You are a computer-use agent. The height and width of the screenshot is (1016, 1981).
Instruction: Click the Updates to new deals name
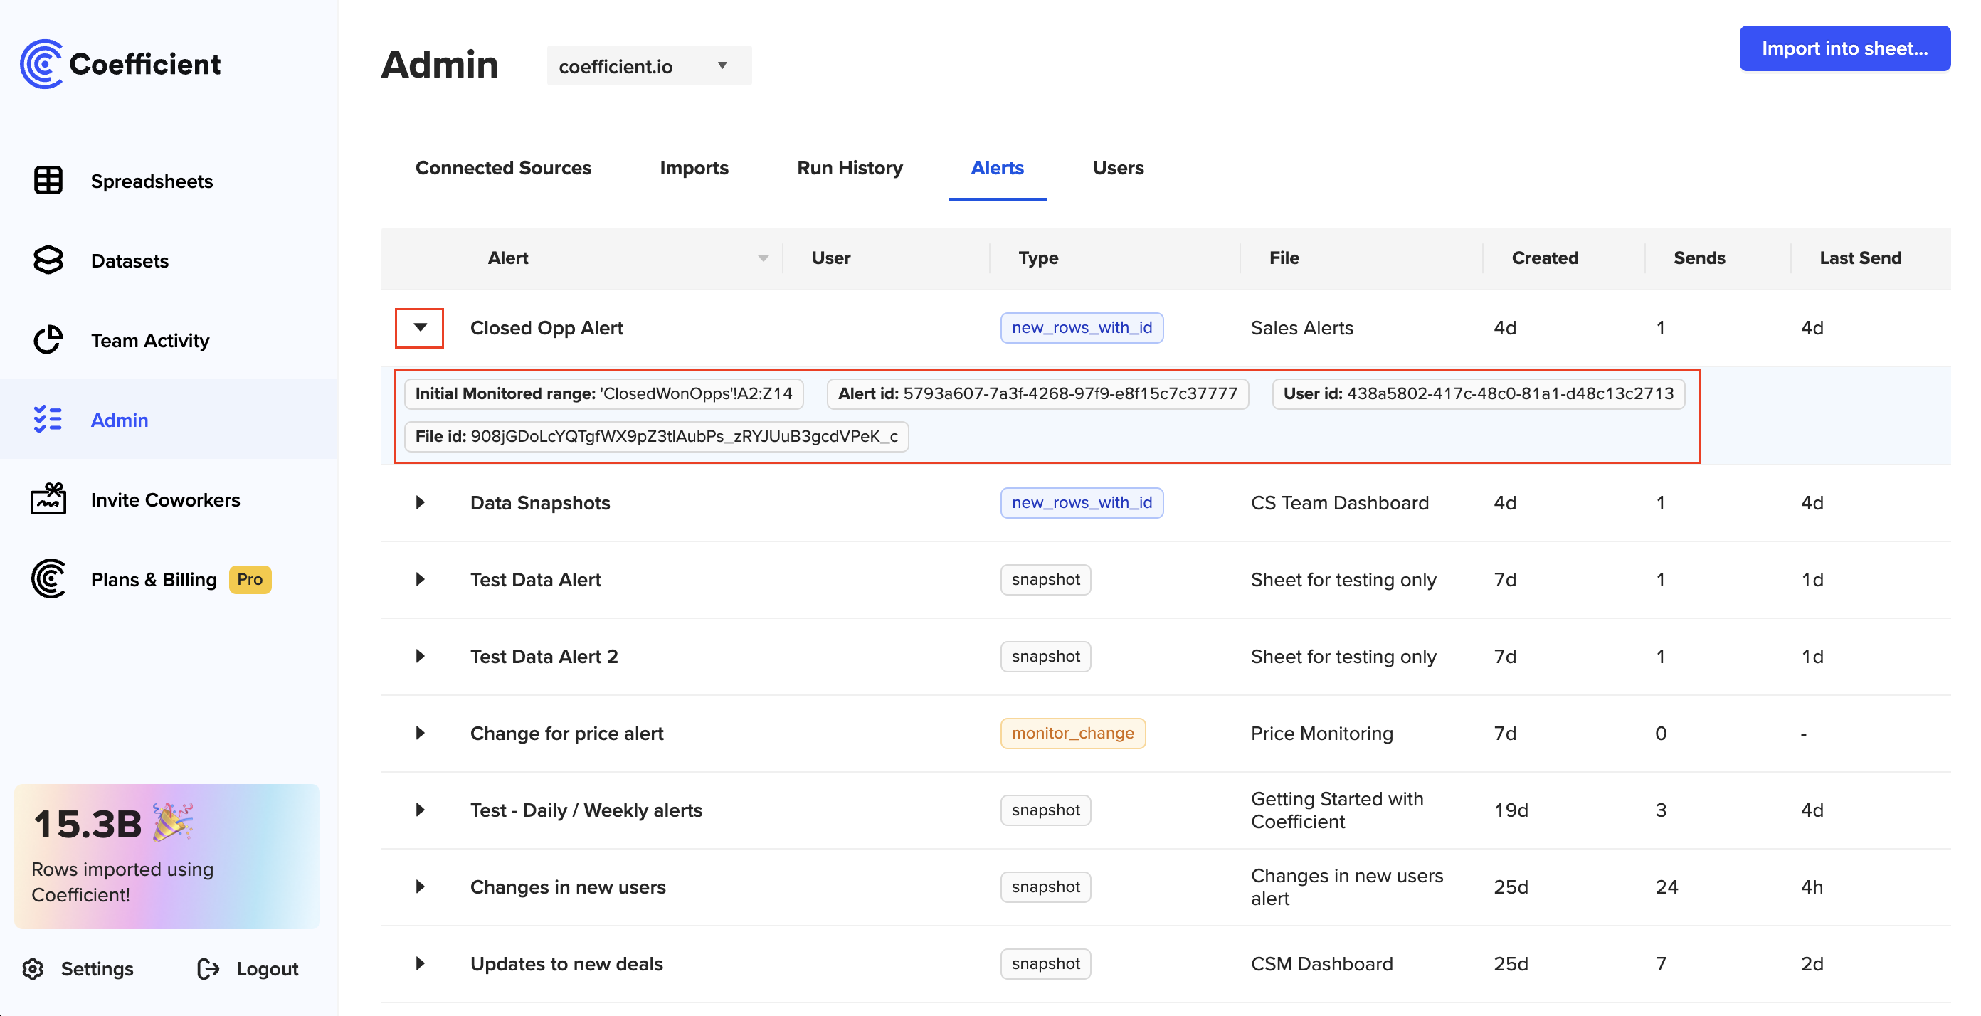[x=566, y=965]
